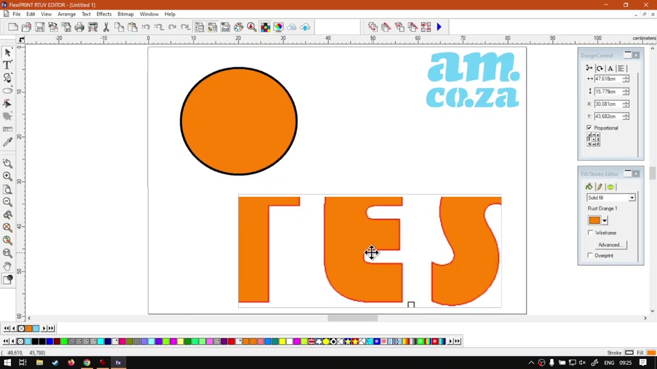Open the Help menu
The height and width of the screenshot is (369, 657).
click(x=170, y=14)
